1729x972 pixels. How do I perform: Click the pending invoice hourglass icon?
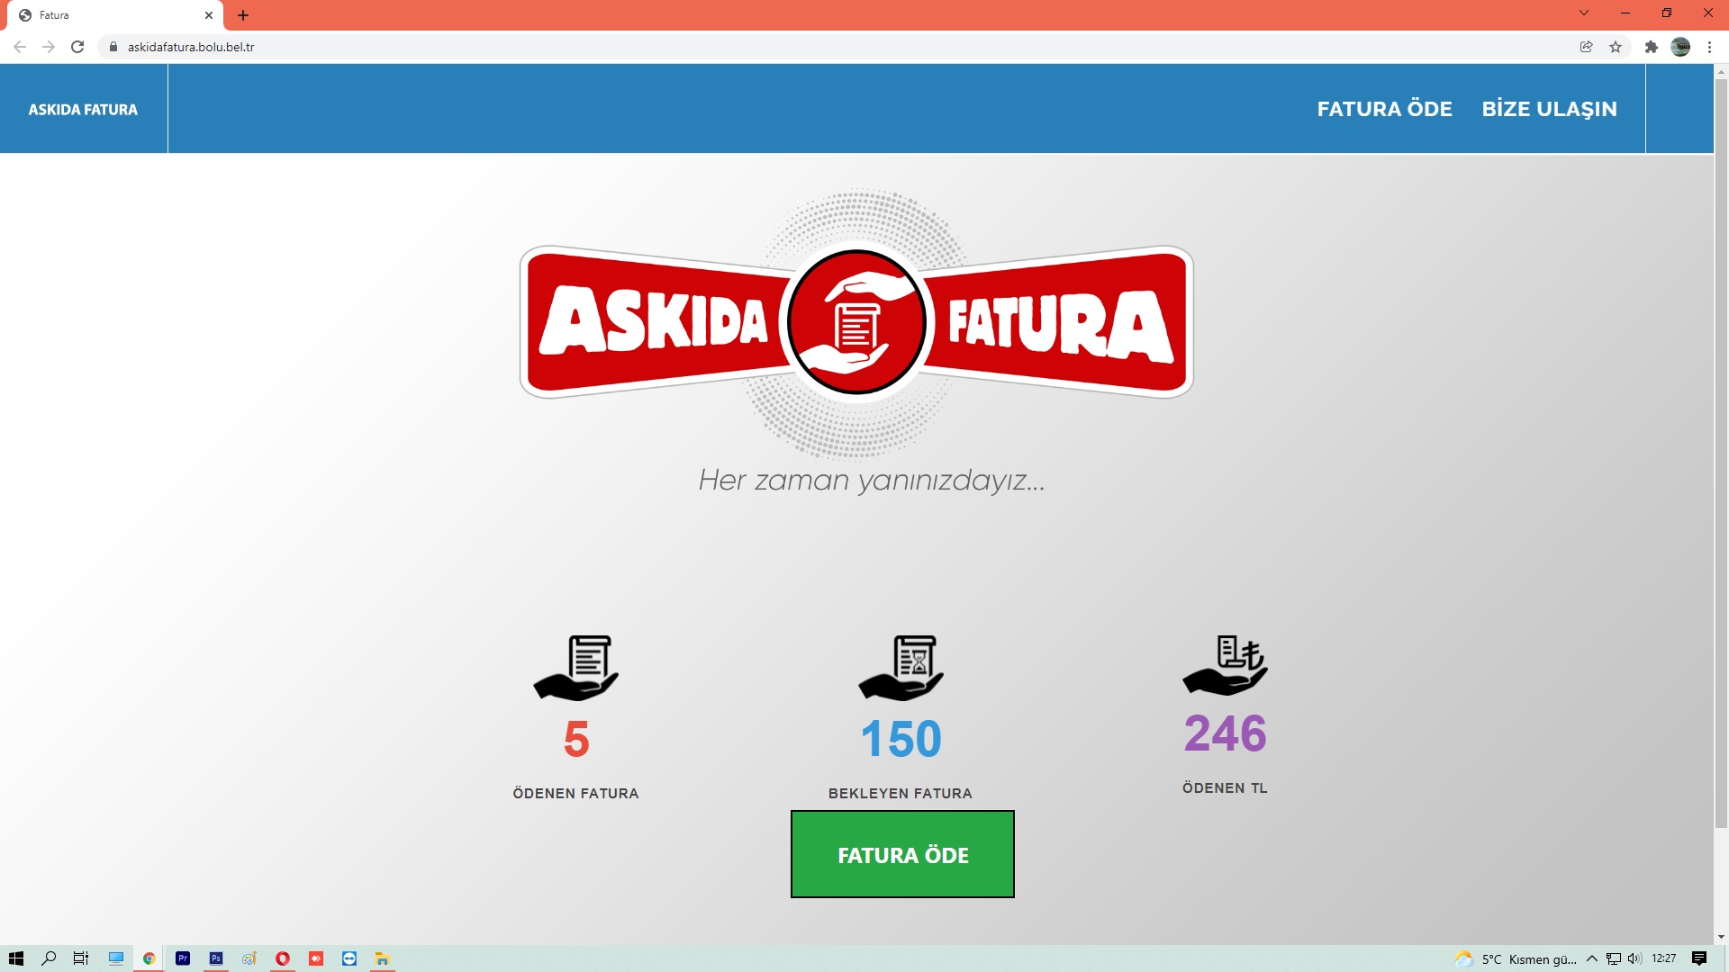coord(901,668)
